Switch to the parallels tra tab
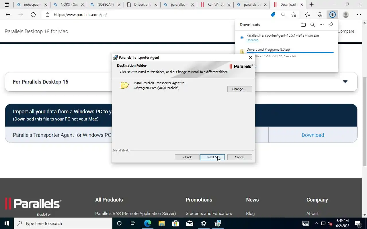 [x=252, y=5]
